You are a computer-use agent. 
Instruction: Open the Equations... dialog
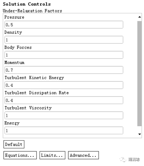coord(20,155)
